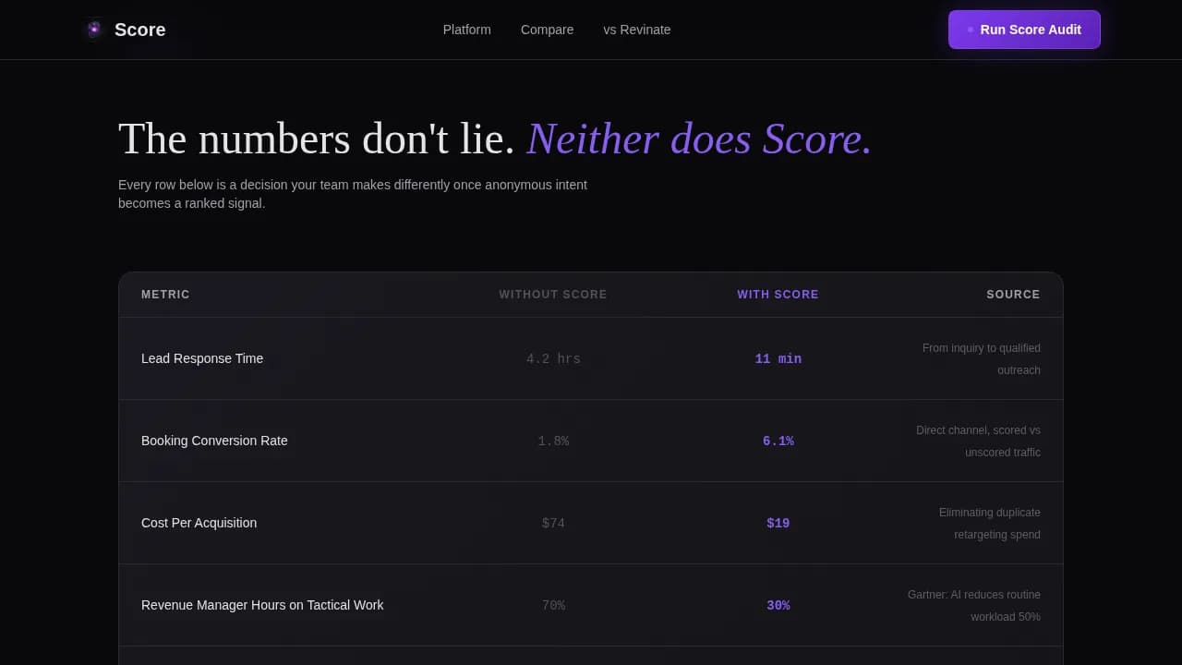The width and height of the screenshot is (1182, 665).
Task: Select the 11 min value
Action: (x=778, y=359)
